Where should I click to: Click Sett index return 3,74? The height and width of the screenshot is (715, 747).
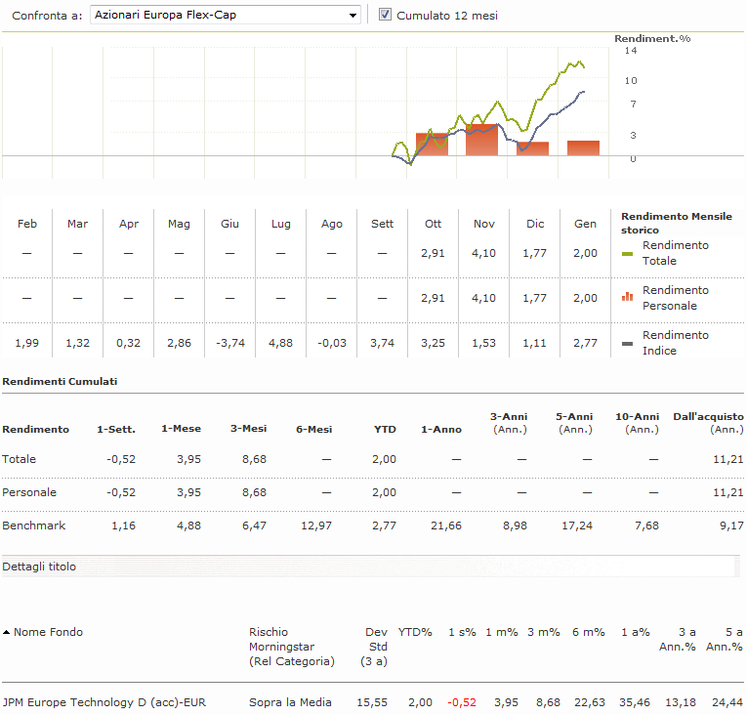[x=382, y=343]
